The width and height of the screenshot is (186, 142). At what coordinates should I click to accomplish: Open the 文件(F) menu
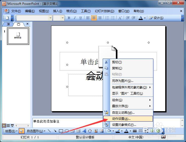(16, 11)
